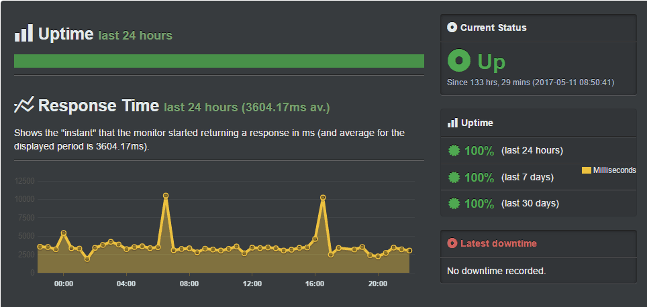Click the '00:00' x-axis label
Screen dimensions: 647x307
click(x=64, y=284)
